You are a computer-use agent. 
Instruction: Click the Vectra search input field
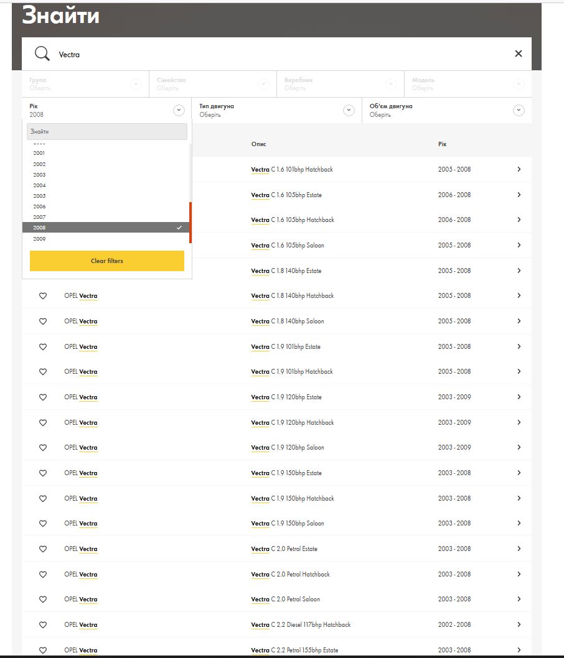click(276, 53)
